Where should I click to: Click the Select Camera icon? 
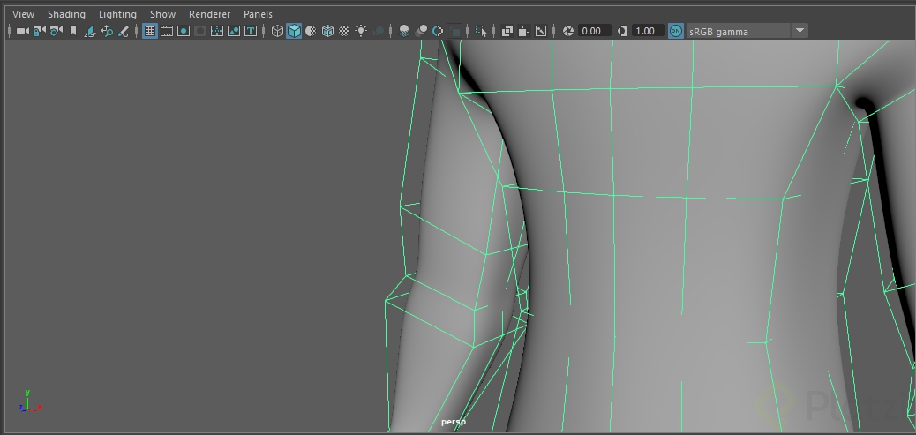22,31
